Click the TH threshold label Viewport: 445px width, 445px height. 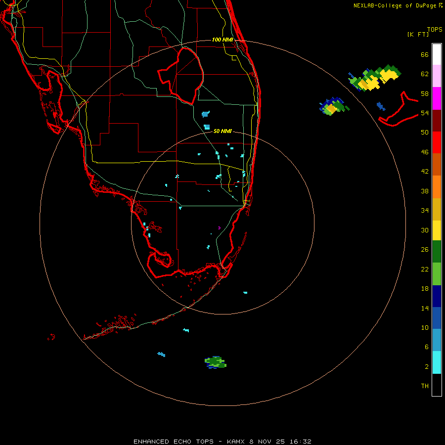point(425,386)
